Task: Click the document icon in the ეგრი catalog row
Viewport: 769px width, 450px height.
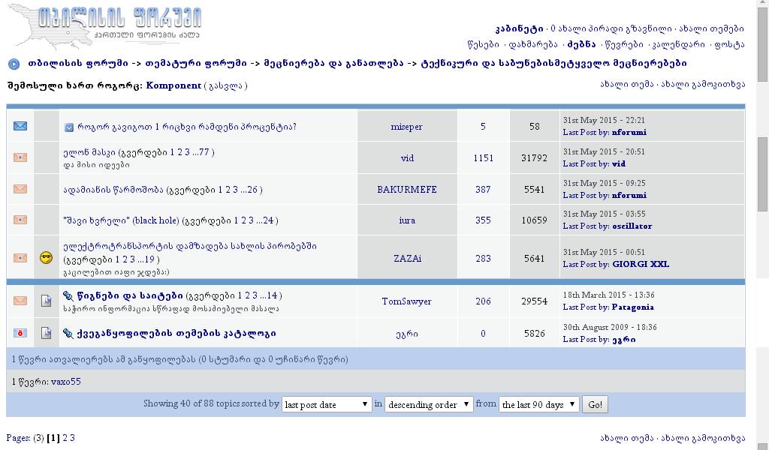Action: pyautogui.click(x=46, y=333)
